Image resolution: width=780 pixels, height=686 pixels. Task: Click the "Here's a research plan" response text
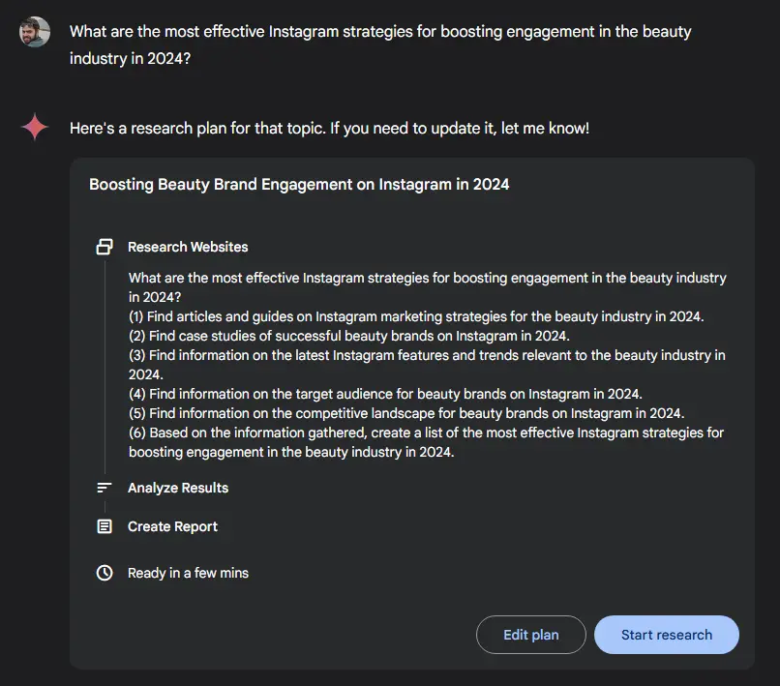coord(329,128)
